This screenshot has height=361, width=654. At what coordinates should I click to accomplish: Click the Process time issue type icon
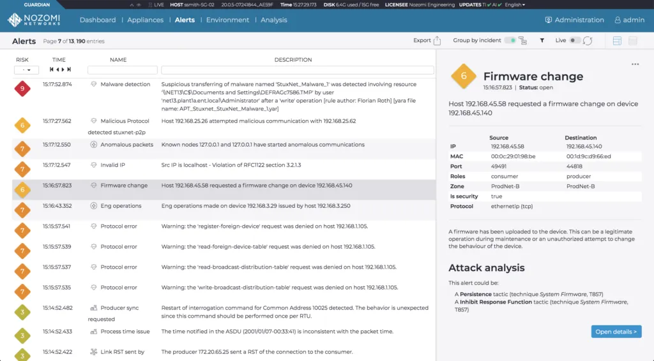[93, 332]
